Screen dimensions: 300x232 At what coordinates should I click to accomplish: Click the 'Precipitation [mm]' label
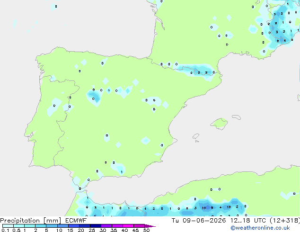[x=31, y=221]
